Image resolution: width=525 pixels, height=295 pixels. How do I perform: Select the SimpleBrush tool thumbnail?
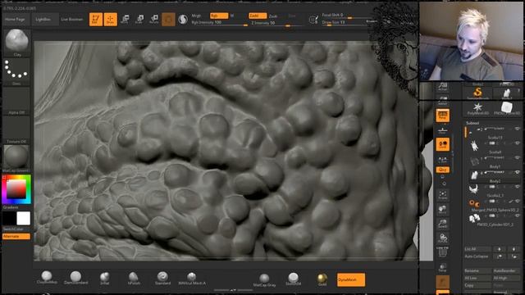(x=477, y=93)
